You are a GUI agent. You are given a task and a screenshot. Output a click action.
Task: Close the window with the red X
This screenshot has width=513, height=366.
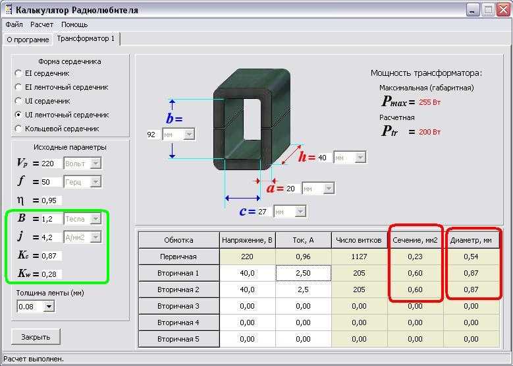(x=503, y=10)
